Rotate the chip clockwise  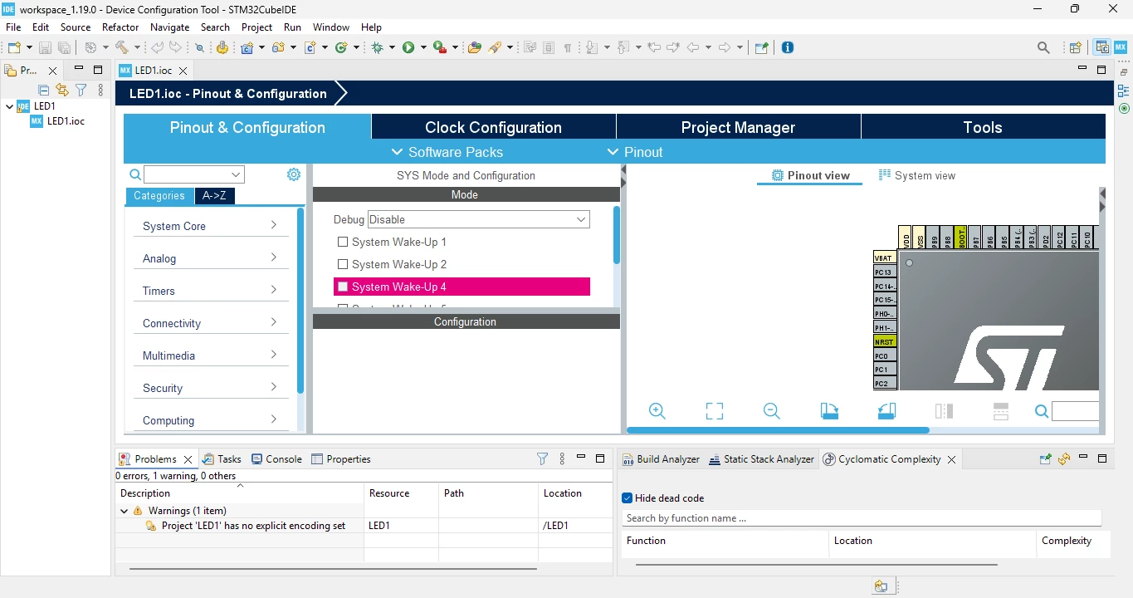pyautogui.click(x=829, y=411)
